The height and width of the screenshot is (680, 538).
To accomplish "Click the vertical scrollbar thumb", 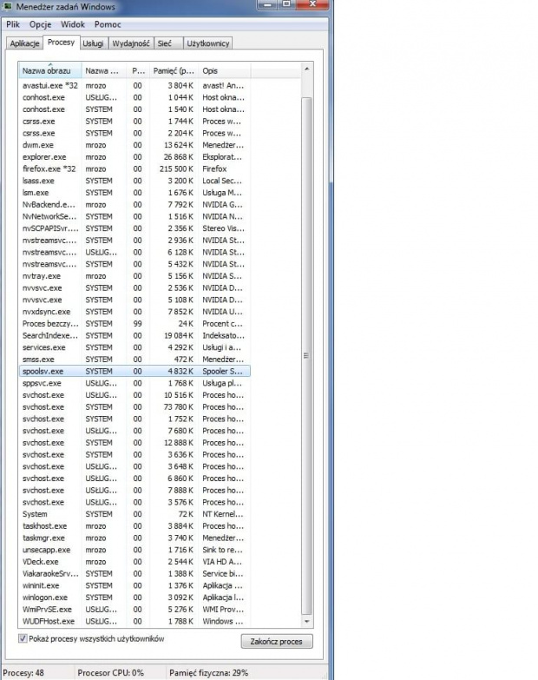I will [x=306, y=355].
